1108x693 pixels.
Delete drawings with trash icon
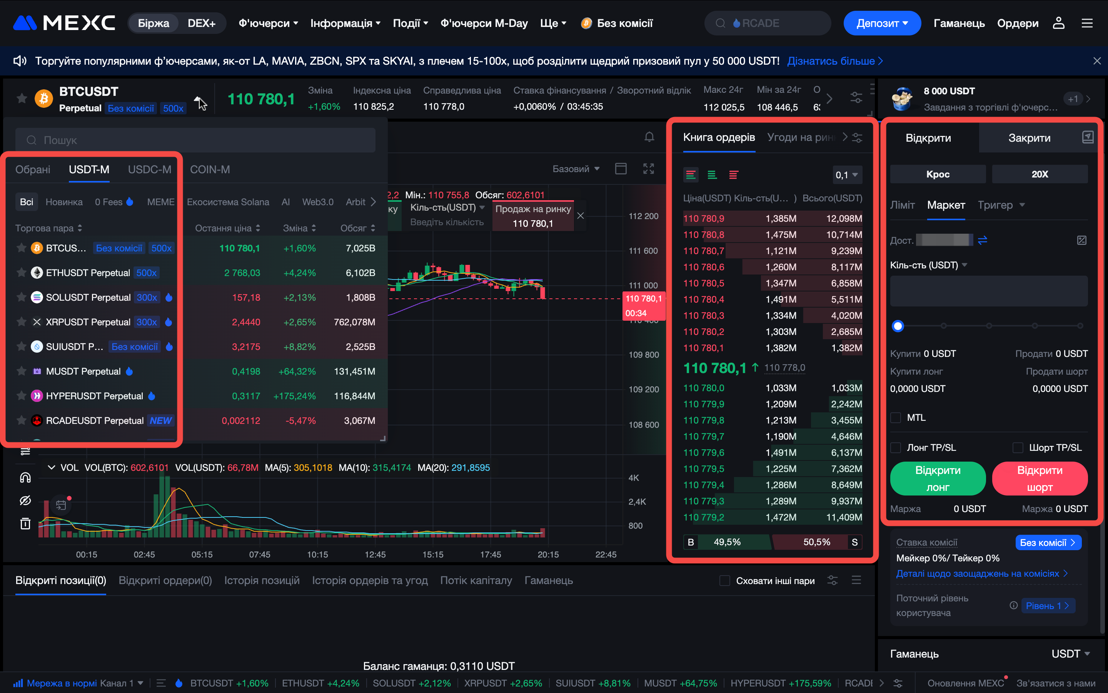coord(25,523)
